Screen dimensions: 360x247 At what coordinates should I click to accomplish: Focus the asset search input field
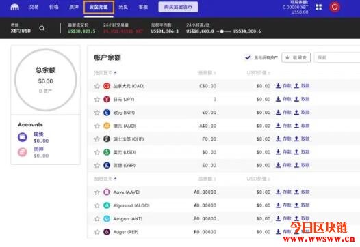tap(337, 57)
